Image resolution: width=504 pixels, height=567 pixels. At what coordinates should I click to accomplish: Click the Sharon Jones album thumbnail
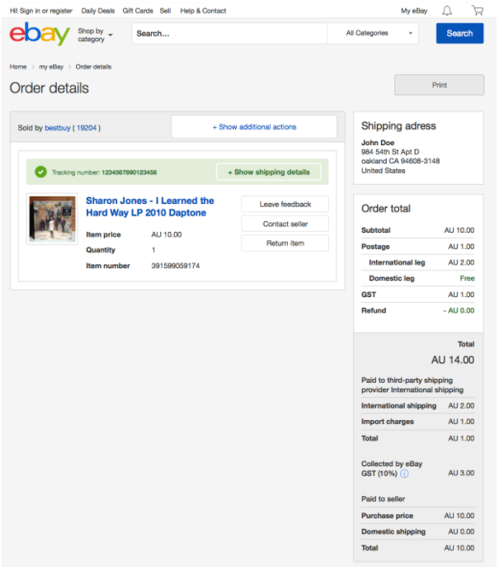pos(52,219)
